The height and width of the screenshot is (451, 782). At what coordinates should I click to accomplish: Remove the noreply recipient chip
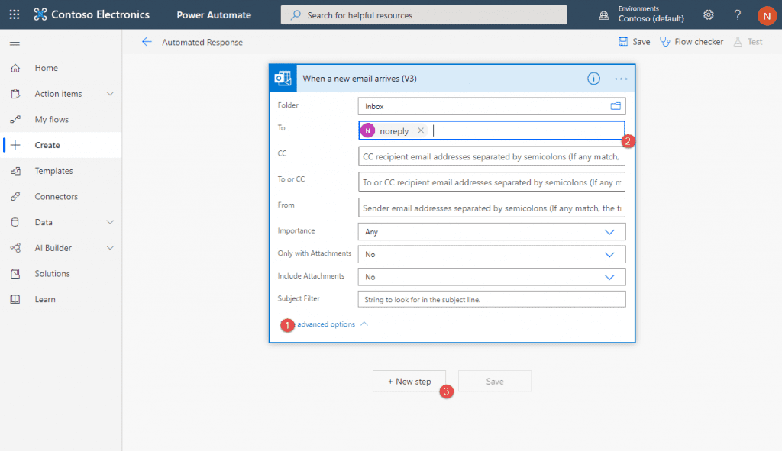click(421, 130)
